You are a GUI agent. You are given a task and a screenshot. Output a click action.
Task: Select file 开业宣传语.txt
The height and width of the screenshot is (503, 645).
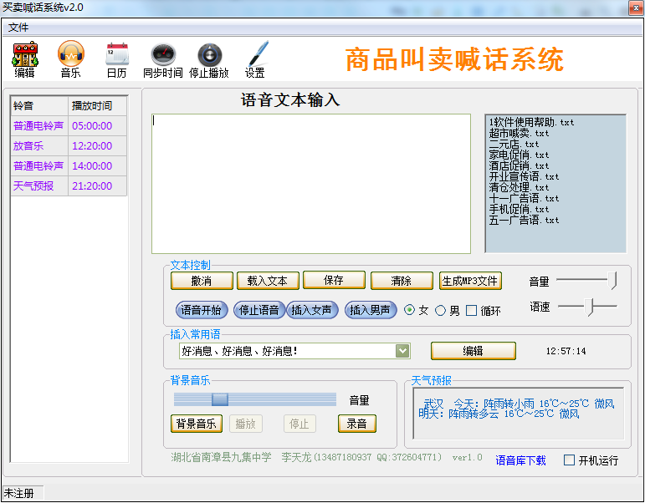524,176
